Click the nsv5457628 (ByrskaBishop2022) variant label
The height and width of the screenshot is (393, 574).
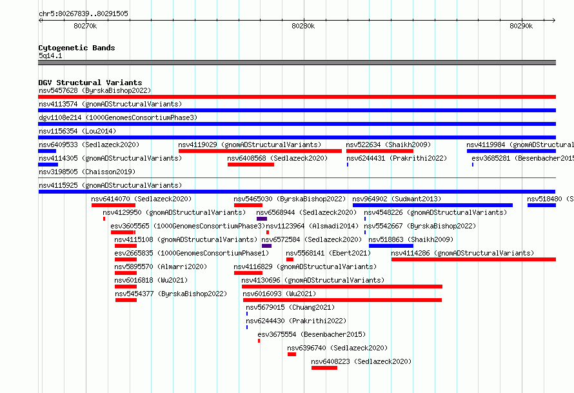click(95, 90)
